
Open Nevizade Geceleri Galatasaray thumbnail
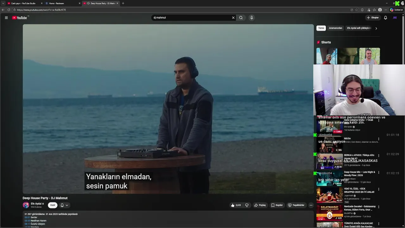point(330,213)
